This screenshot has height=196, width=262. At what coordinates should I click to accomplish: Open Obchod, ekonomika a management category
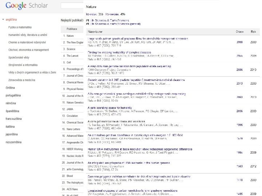tap(29, 50)
